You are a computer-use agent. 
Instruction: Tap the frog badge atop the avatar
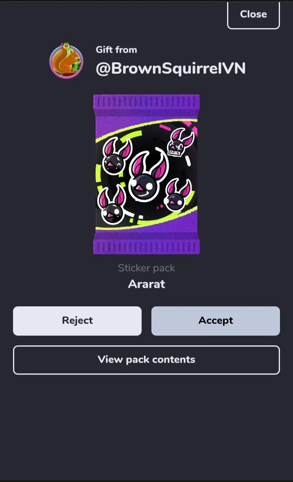pos(66,46)
